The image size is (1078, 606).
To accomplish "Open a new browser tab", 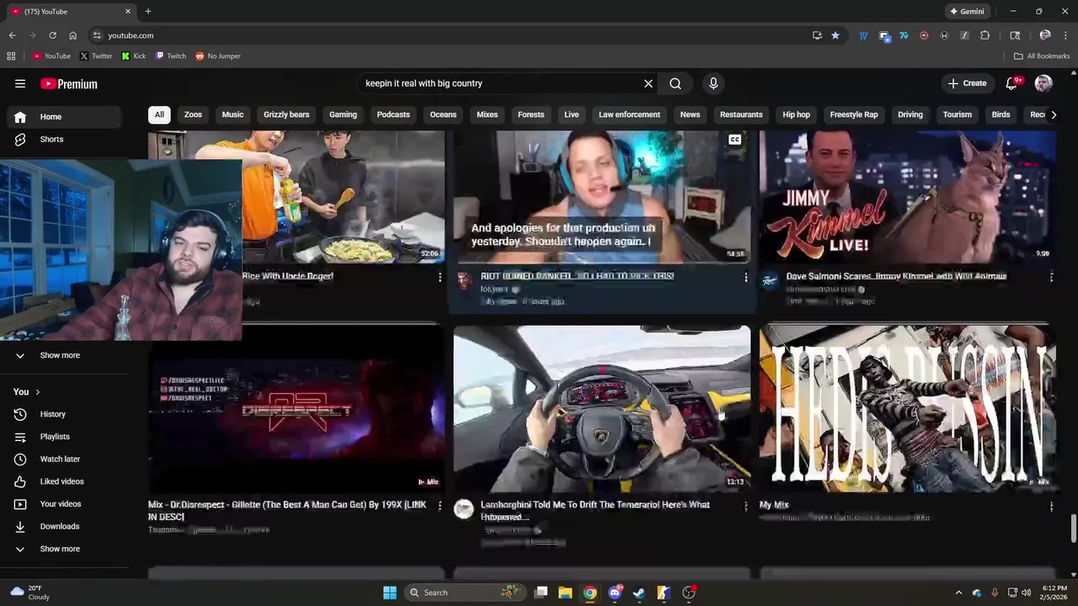I will click(147, 12).
